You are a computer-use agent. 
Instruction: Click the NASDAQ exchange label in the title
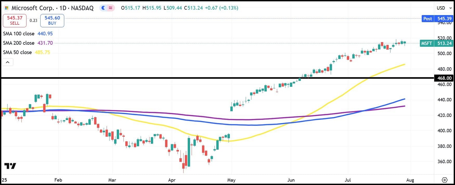click(x=83, y=8)
